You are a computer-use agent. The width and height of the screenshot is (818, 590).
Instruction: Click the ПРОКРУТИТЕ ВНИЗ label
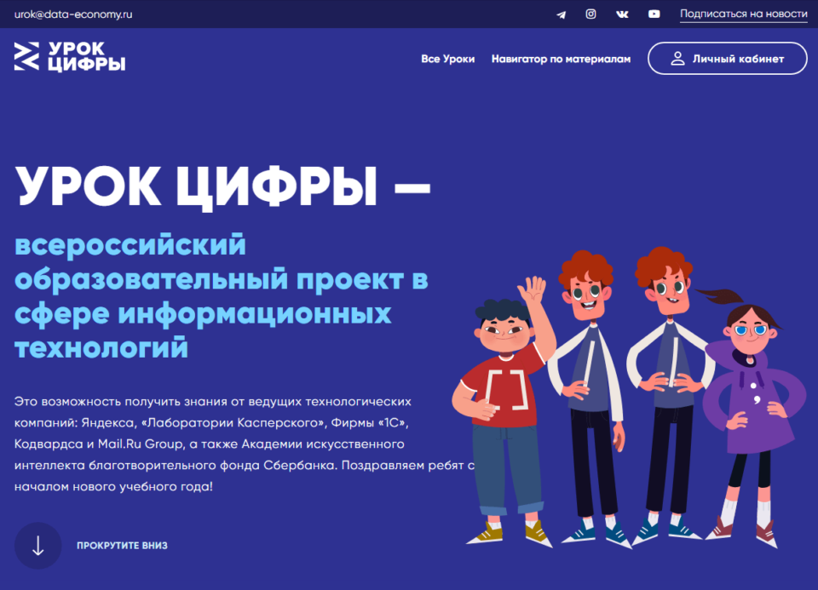coord(122,546)
